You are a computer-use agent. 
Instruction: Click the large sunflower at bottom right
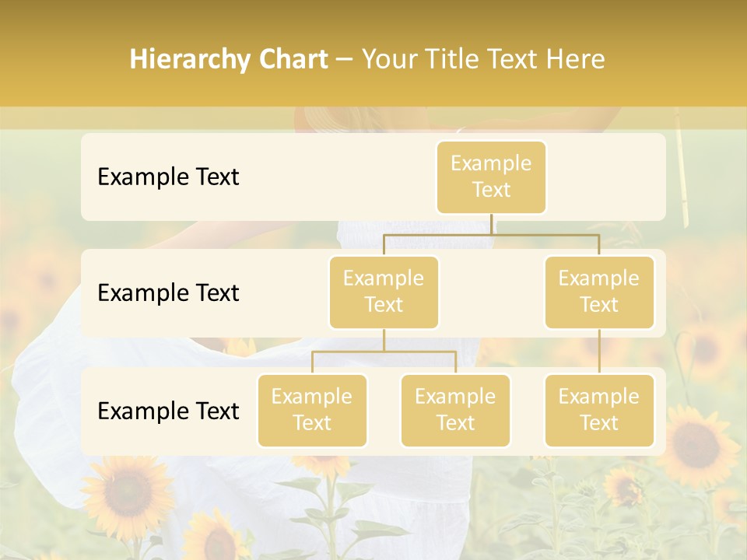point(695,446)
